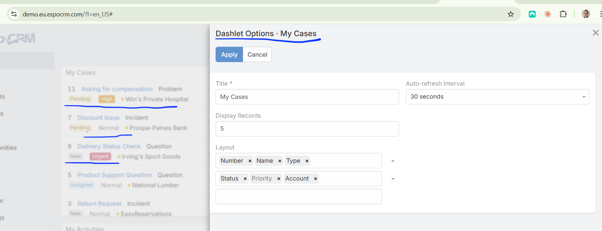Remove the Number tag from Layout
Image resolution: width=602 pixels, height=231 pixels.
[250, 161]
